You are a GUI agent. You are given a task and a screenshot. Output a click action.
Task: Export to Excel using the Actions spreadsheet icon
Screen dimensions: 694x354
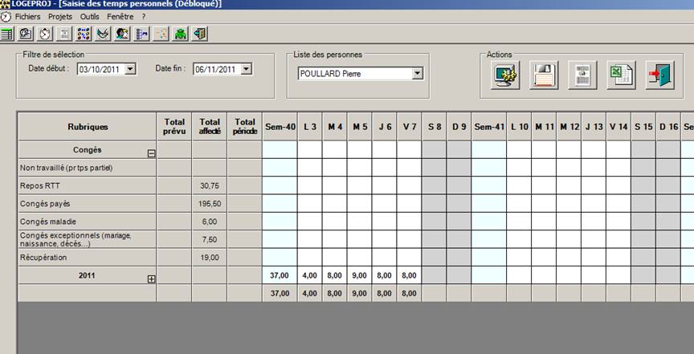(x=621, y=76)
